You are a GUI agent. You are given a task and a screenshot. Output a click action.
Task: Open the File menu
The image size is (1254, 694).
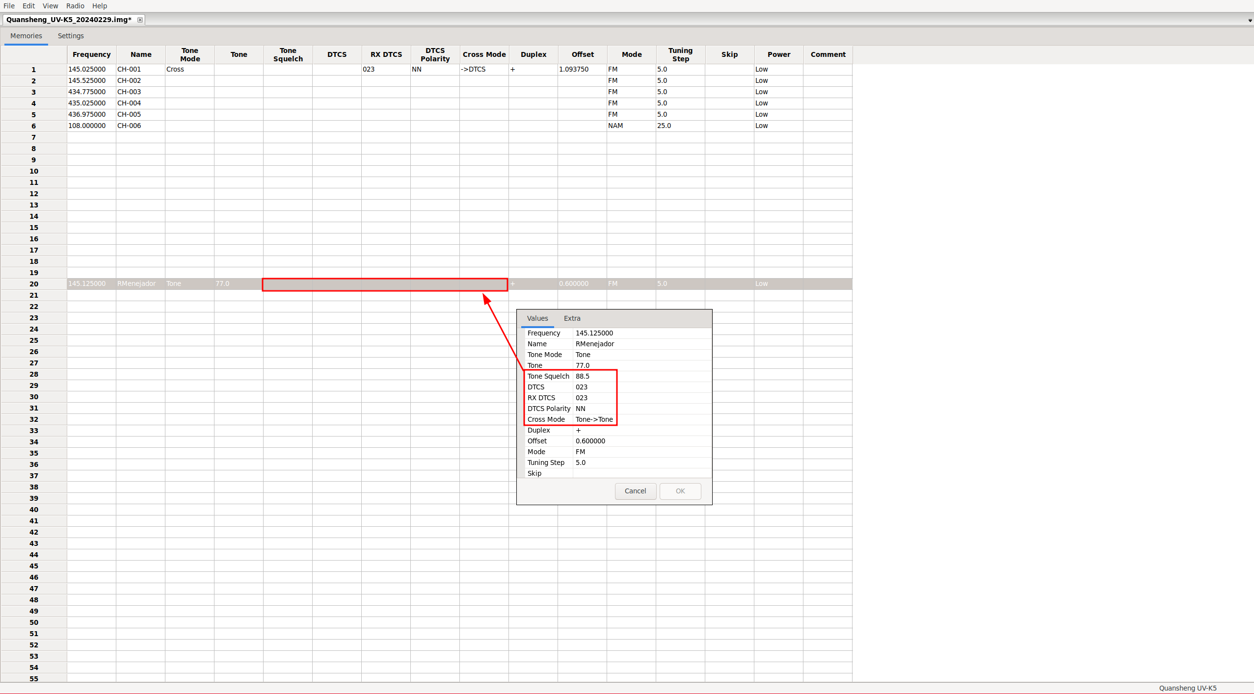click(9, 6)
